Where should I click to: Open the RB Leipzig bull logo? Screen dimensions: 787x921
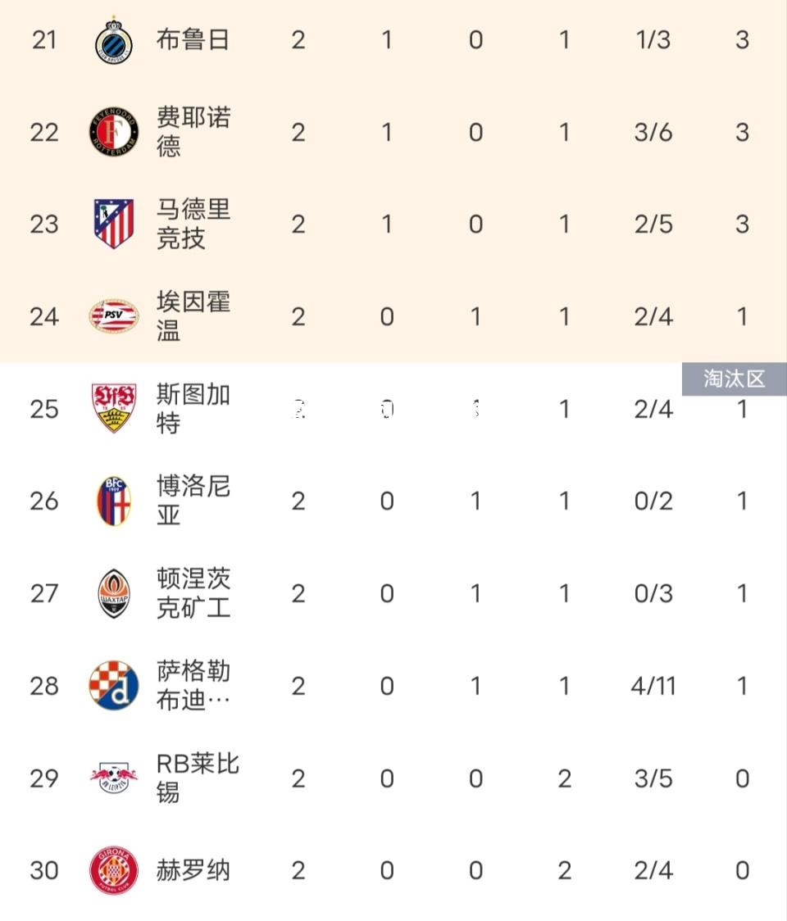114,778
